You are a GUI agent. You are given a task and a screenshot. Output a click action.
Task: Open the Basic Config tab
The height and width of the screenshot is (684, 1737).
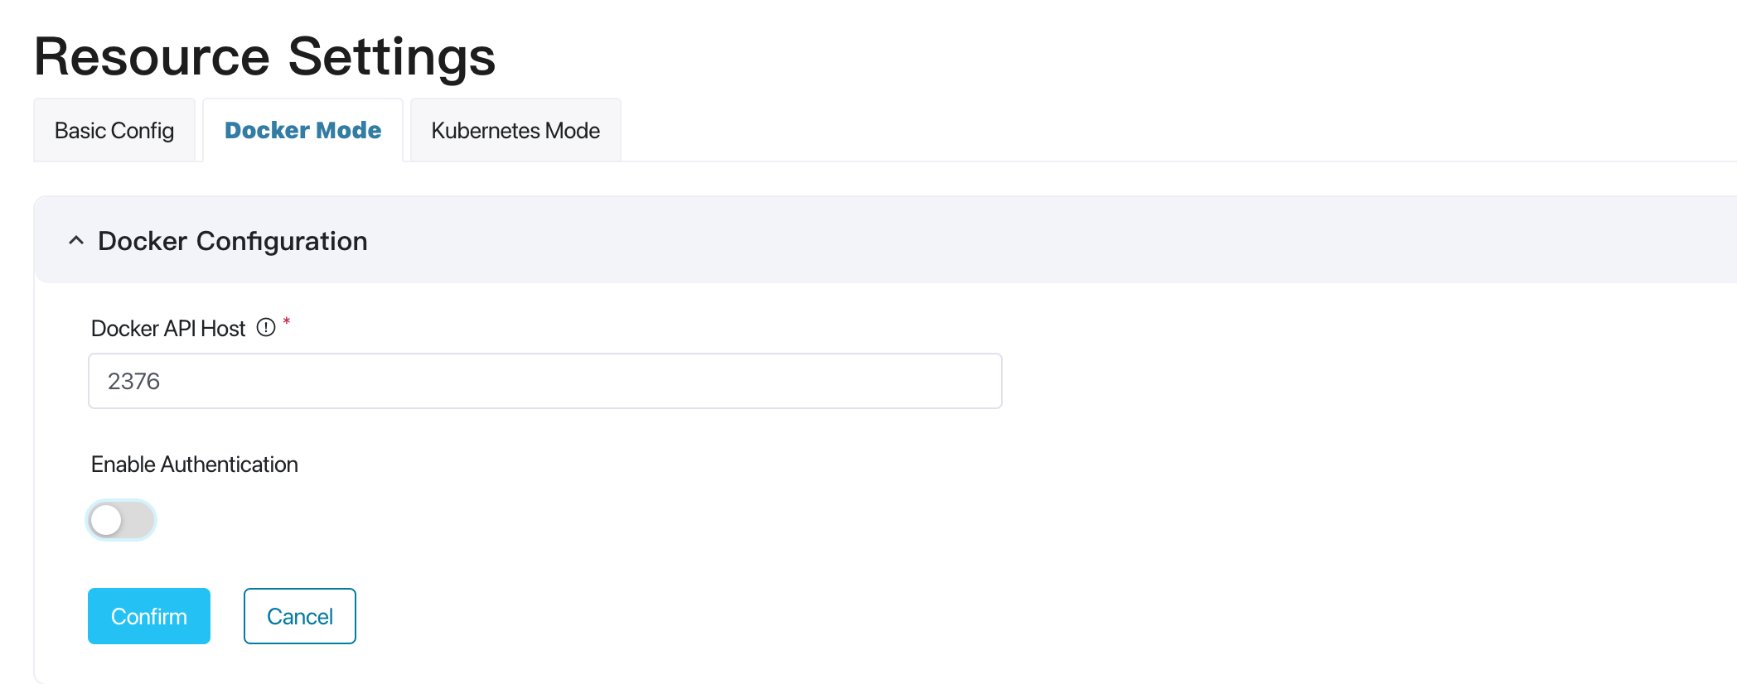(x=114, y=130)
